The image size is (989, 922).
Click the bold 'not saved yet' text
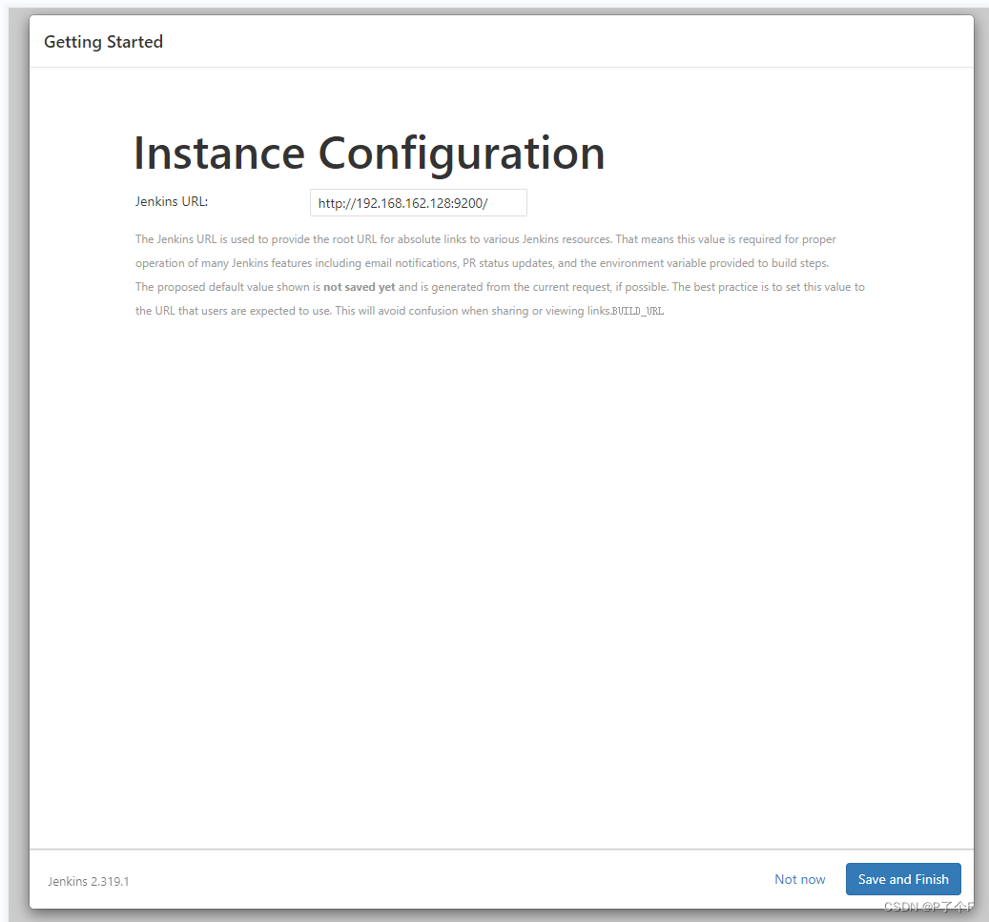pos(359,287)
